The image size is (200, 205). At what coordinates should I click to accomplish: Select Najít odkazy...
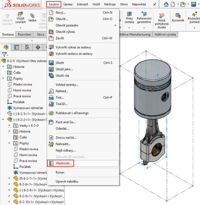click(x=83, y=151)
